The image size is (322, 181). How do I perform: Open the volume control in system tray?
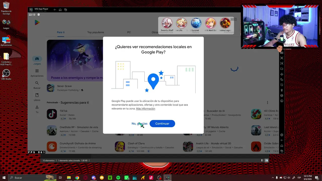tap(289, 178)
